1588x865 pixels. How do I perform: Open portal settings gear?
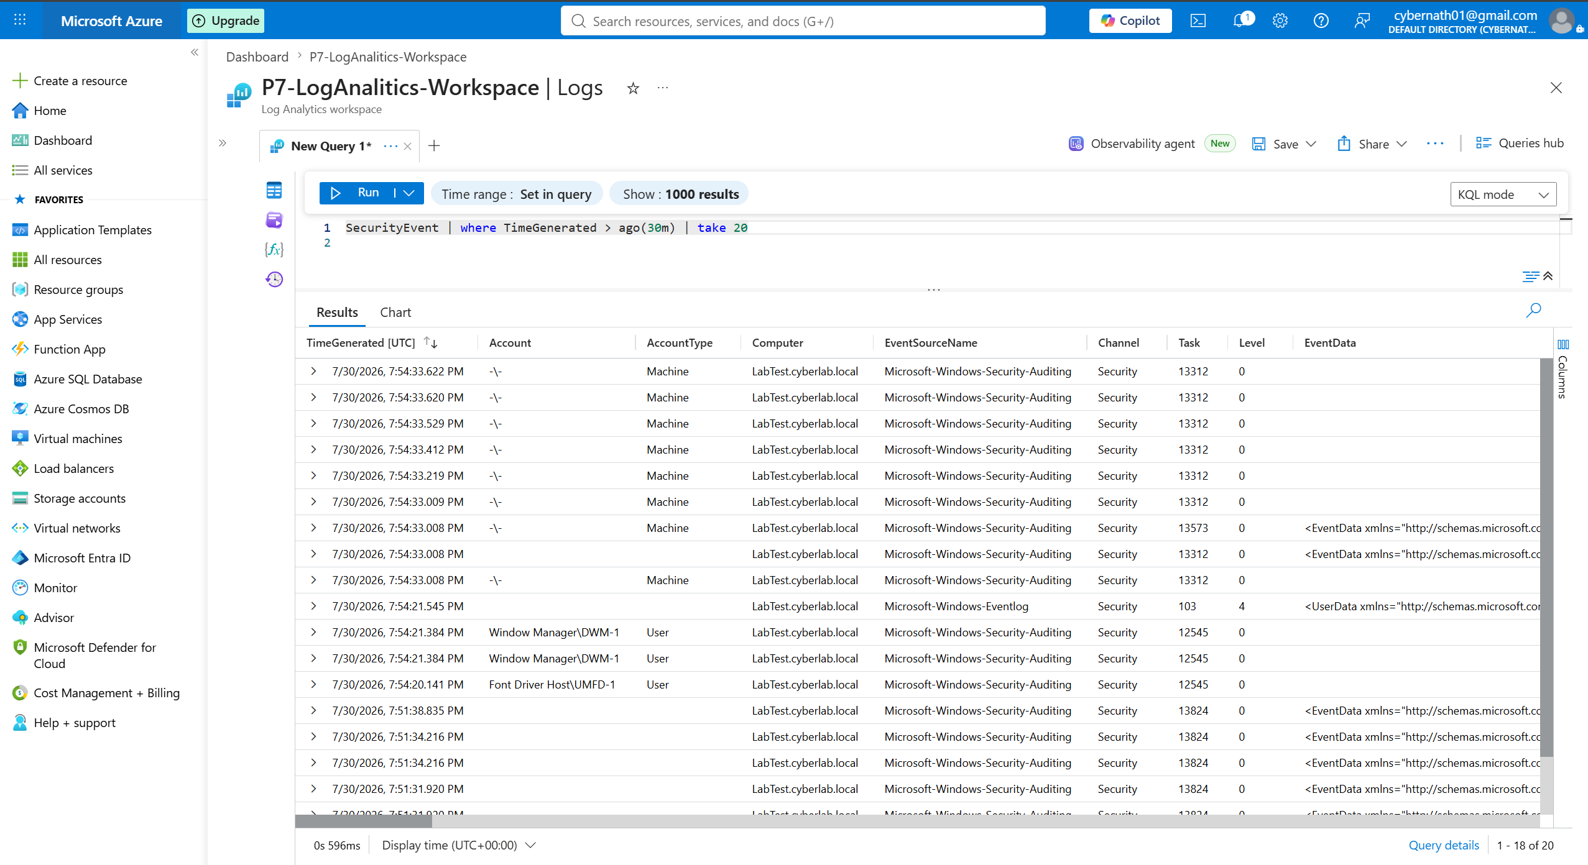tap(1280, 21)
